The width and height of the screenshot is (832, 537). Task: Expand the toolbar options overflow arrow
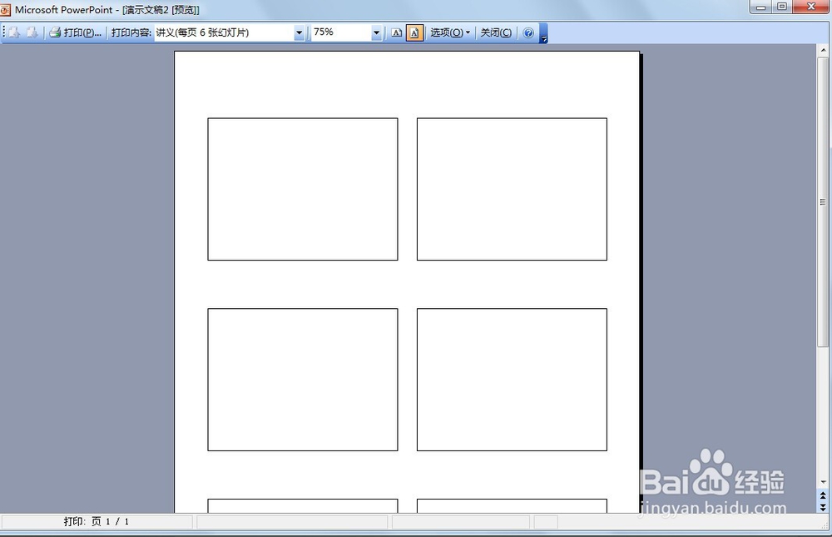[544, 34]
